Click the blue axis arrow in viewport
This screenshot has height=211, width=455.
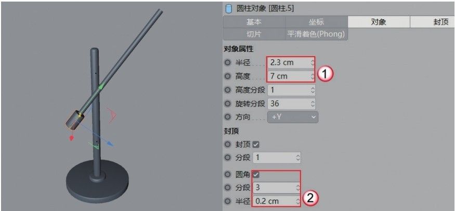click(x=110, y=143)
